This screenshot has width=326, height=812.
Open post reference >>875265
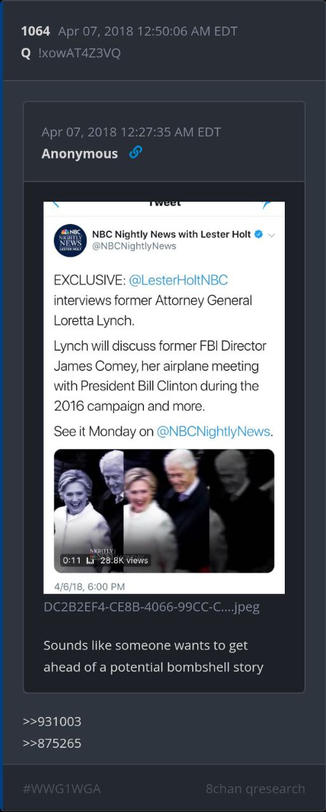52,743
